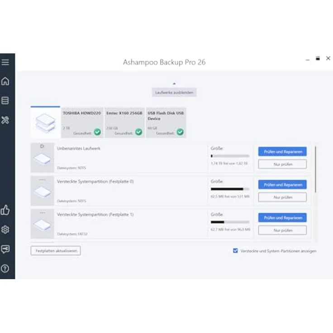Select 'Unbenanntes Laufwerk' row text
Image resolution: width=333 pixels, height=333 pixels.
[x=79, y=148]
